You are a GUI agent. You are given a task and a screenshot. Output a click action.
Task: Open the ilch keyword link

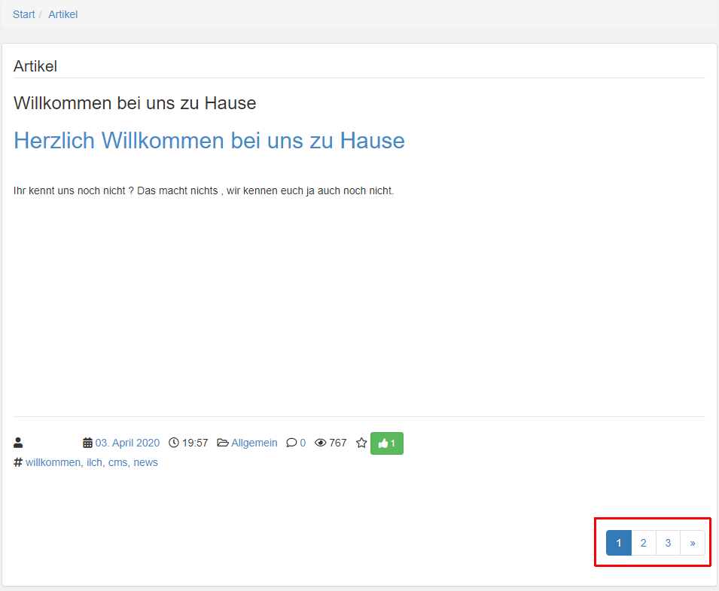pyautogui.click(x=94, y=462)
